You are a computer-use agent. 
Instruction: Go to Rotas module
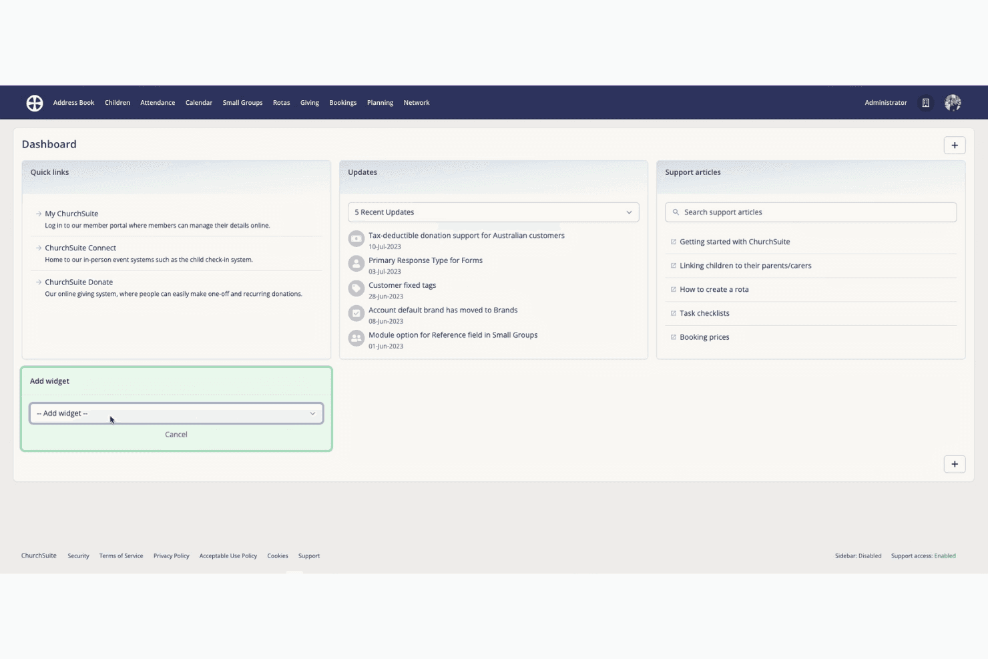coord(281,103)
